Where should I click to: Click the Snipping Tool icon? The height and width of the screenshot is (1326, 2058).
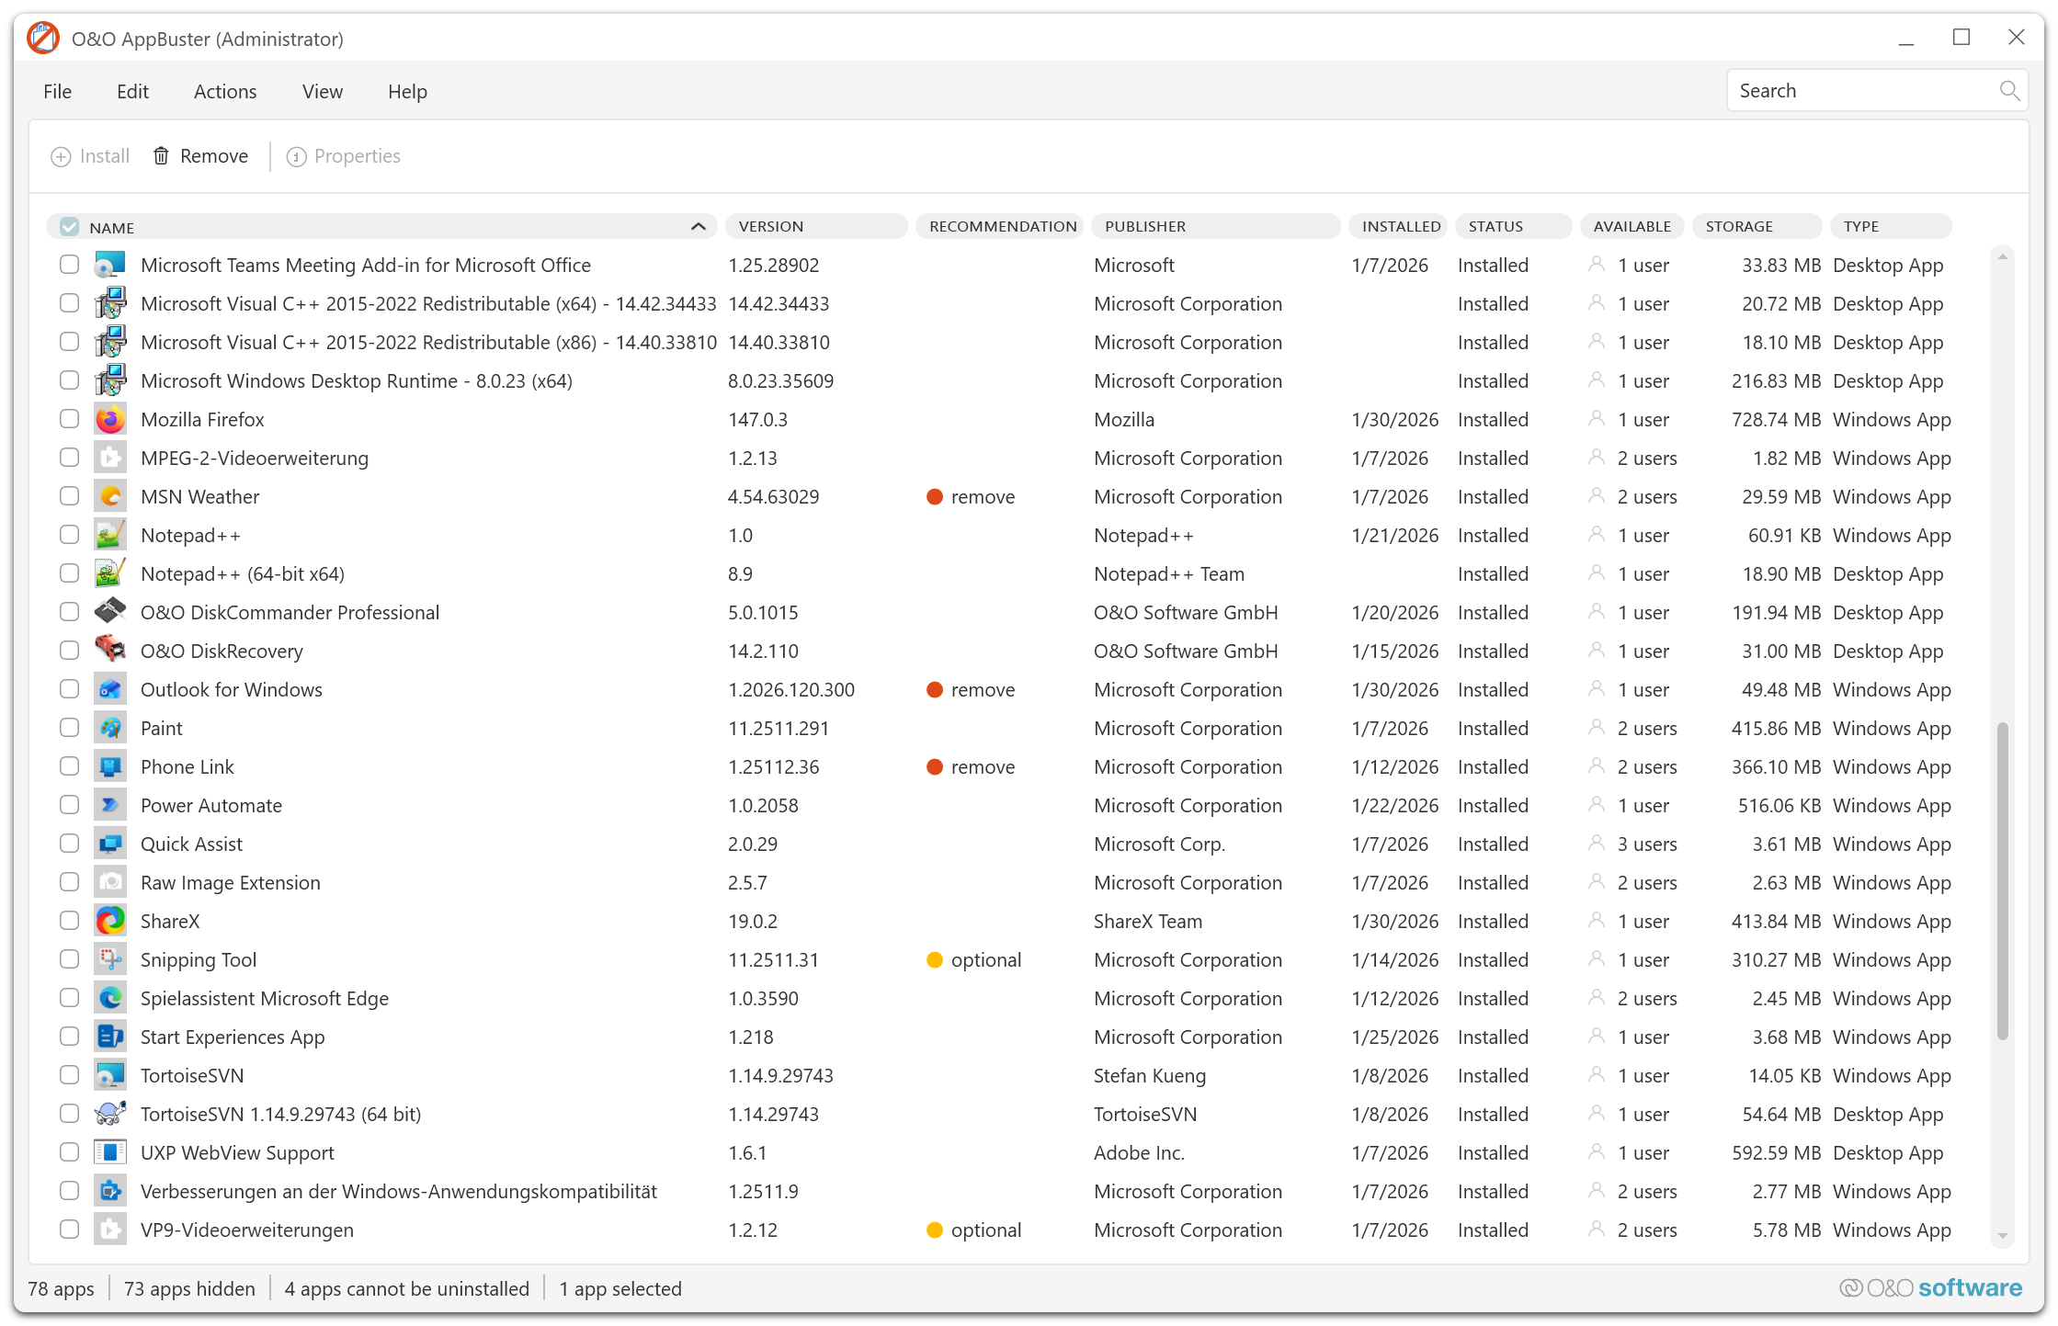coord(110,960)
